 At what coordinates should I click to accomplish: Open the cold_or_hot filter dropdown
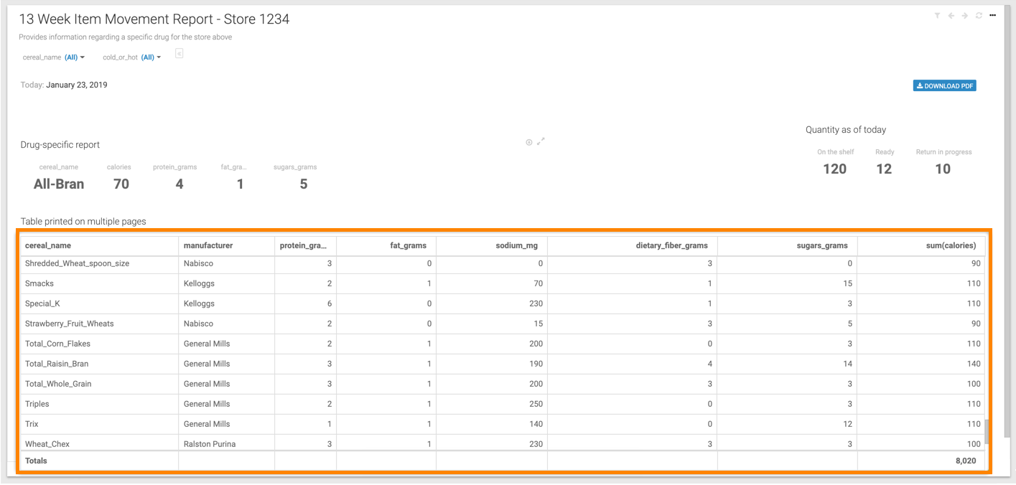tap(150, 57)
